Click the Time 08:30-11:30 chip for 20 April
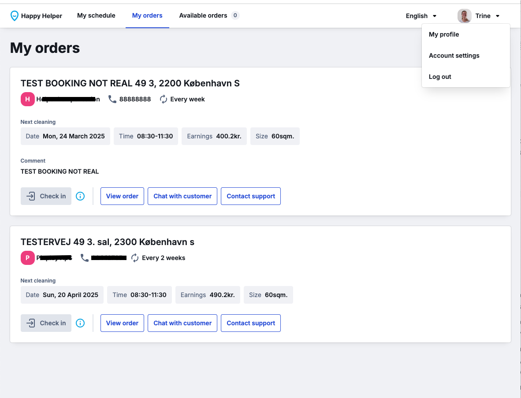This screenshot has width=521, height=398. [x=140, y=295]
